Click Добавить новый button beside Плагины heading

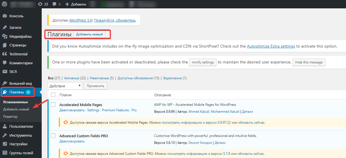(89, 35)
